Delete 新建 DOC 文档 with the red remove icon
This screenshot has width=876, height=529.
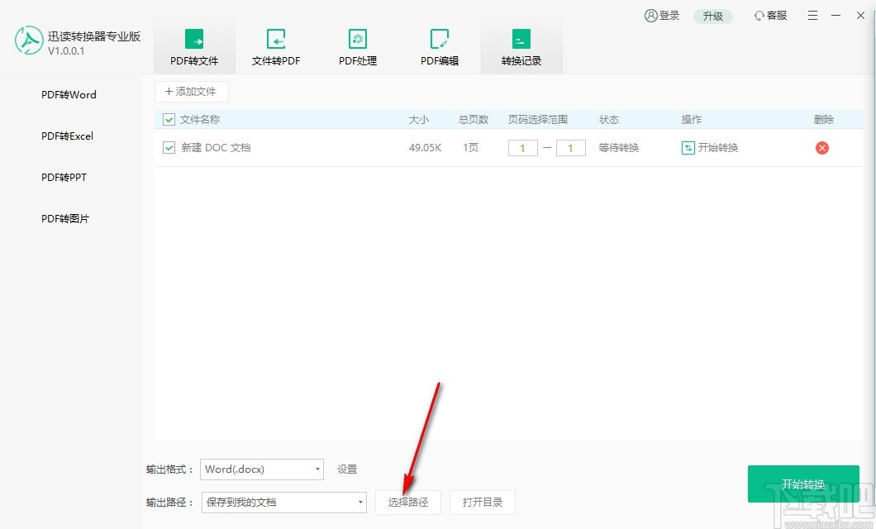coord(823,147)
